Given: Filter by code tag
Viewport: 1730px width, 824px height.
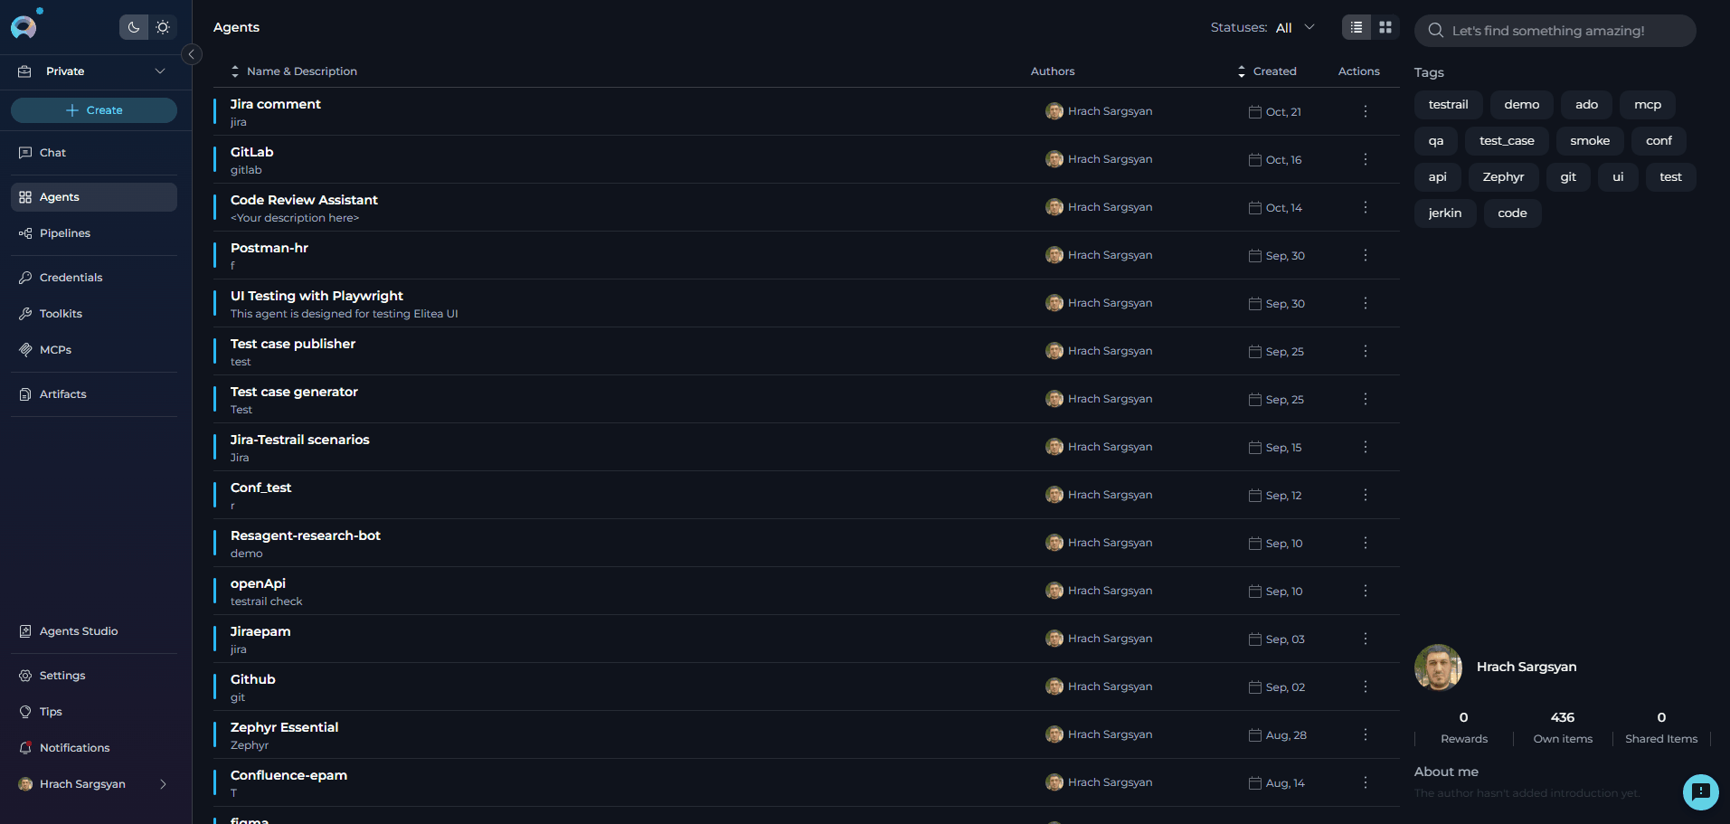Looking at the screenshot, I should click(1512, 213).
